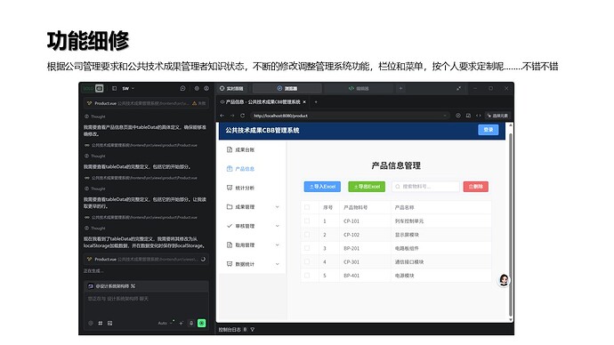Open the SW workspace dropdown
Screen dimensions: 614x345
[128, 88]
